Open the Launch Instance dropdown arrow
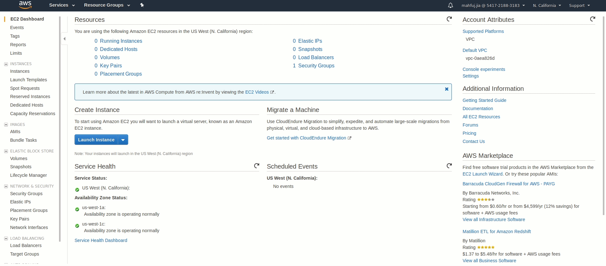The width and height of the screenshot is (606, 266). (123, 140)
